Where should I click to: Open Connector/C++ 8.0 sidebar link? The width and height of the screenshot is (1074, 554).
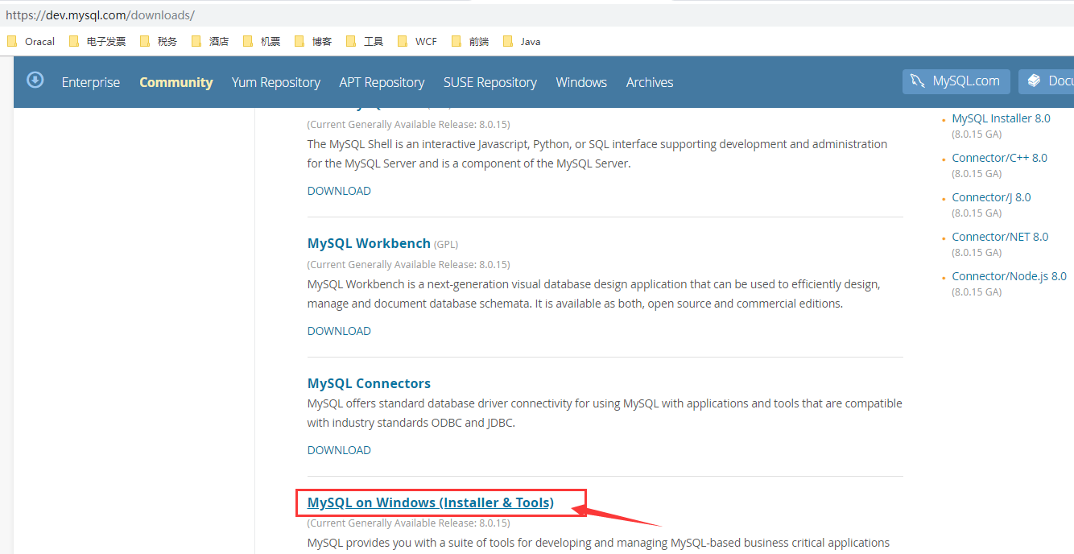point(999,158)
